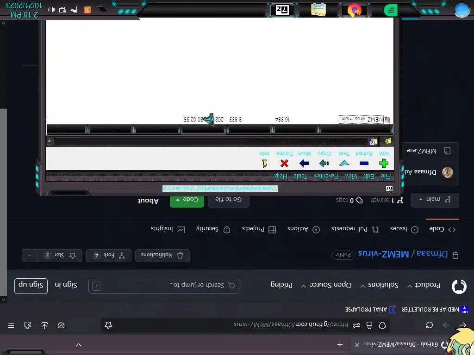Image resolution: width=474 pixels, height=355 pixels.
Task: Click the File Explorer taskbar icon
Action: pyautogui.click(x=318, y=9)
